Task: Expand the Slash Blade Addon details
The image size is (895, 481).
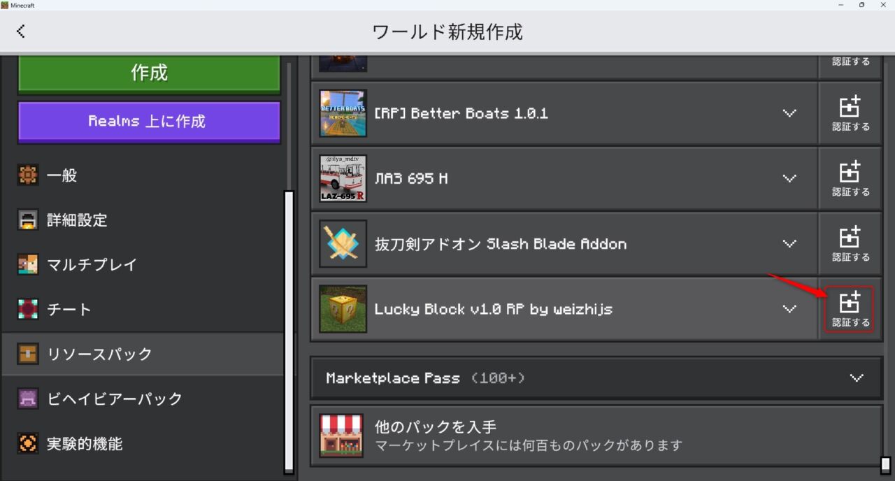Action: click(x=789, y=244)
